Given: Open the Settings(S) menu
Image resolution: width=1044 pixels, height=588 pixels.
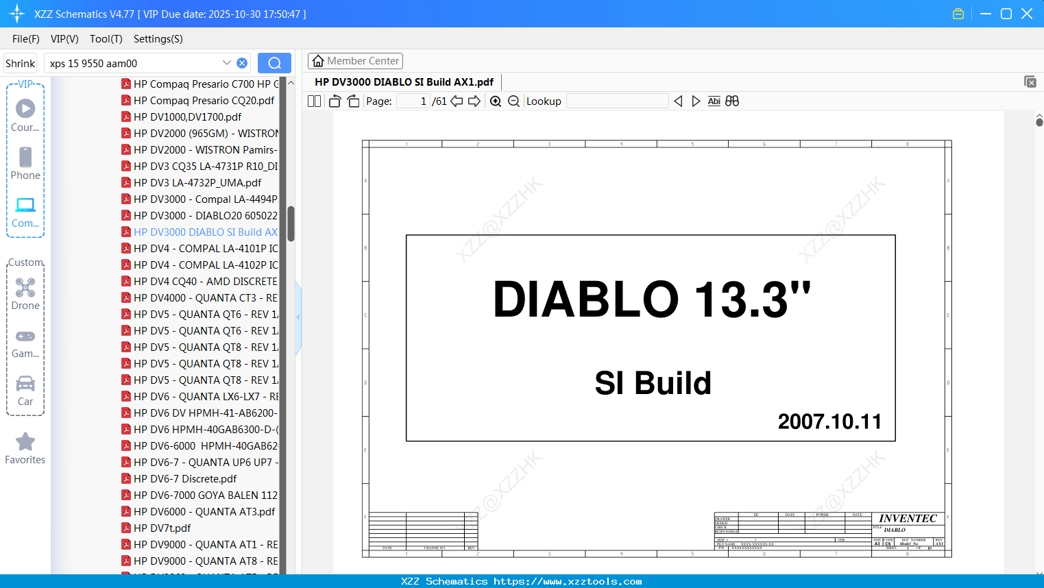Looking at the screenshot, I should pyautogui.click(x=158, y=39).
